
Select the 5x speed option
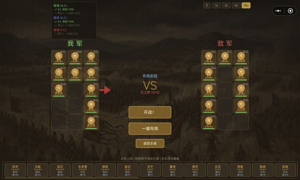tap(236, 5)
